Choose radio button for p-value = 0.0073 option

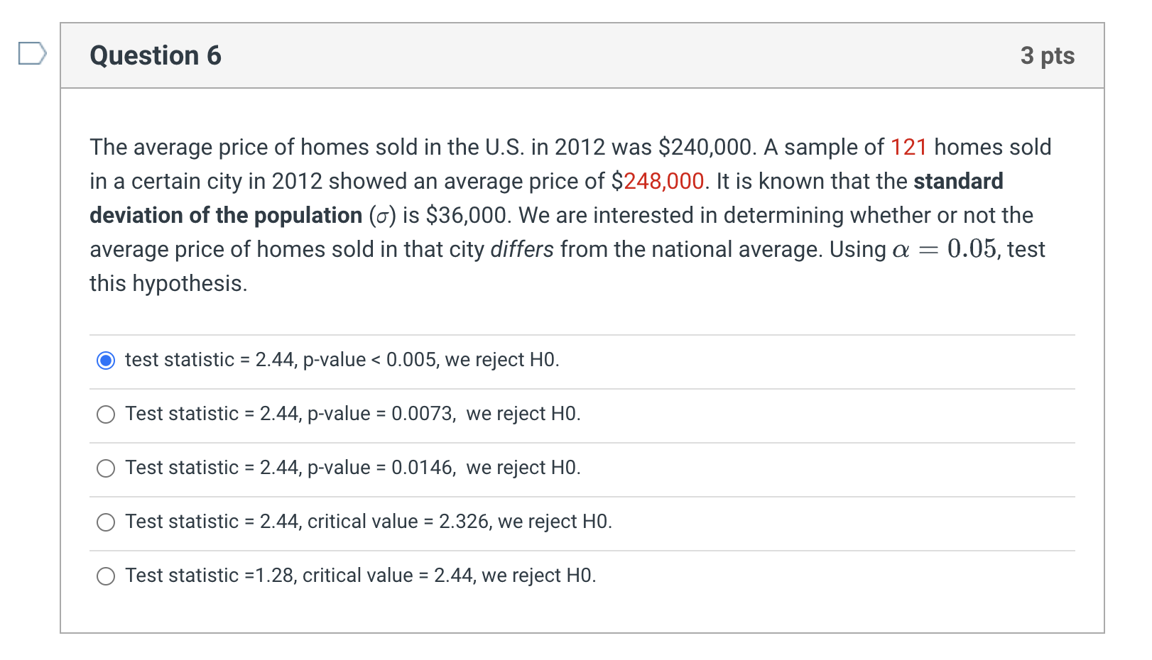106,414
